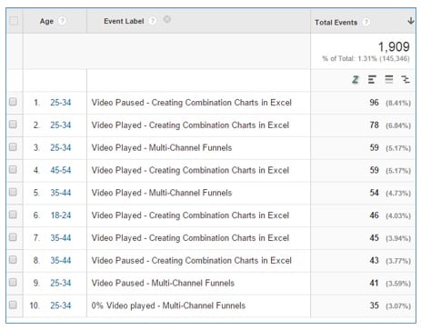421x330 pixels.
Task: Click the value 54 in row 5
Action: [374, 193]
